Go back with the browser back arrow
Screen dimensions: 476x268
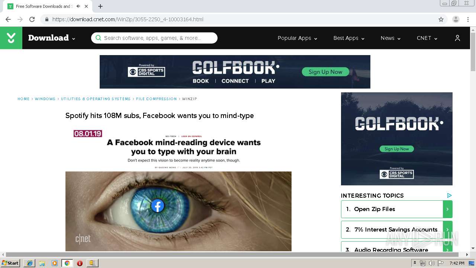pos(8,19)
